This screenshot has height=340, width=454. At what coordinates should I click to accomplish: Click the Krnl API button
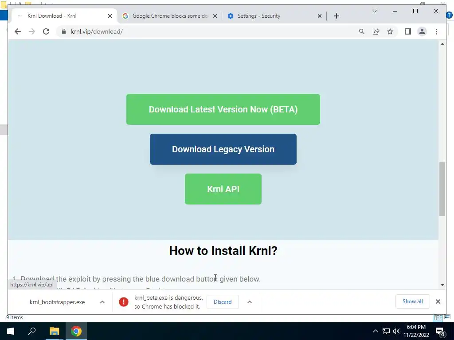coord(223,189)
